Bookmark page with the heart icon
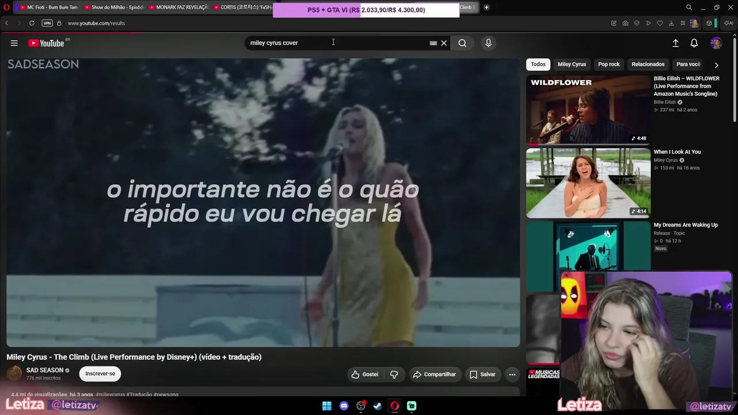Viewport: 738px width, 415px height. tap(660, 23)
